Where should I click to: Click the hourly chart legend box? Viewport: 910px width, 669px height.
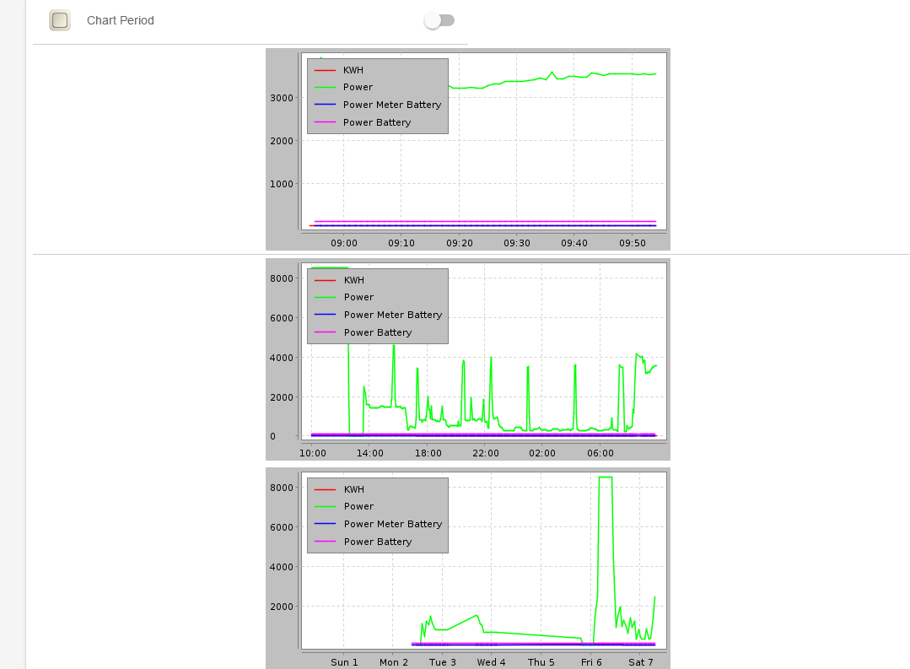[x=377, y=95]
